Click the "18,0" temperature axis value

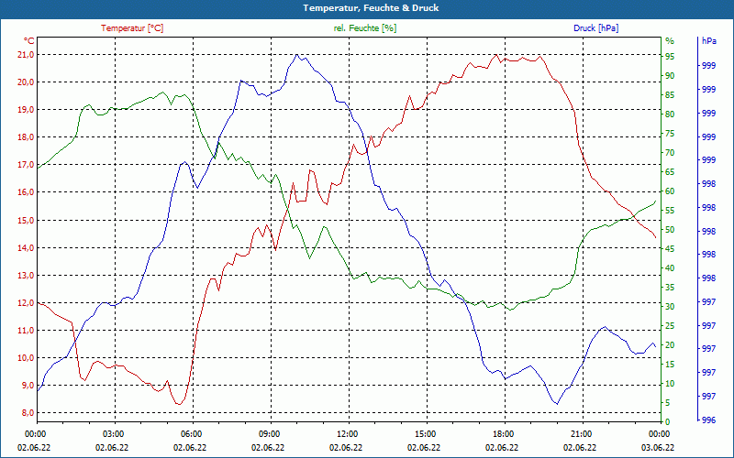click(x=26, y=137)
